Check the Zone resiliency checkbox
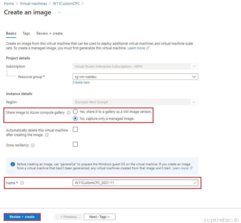The height and width of the screenshot is (223, 241). click(x=75, y=144)
